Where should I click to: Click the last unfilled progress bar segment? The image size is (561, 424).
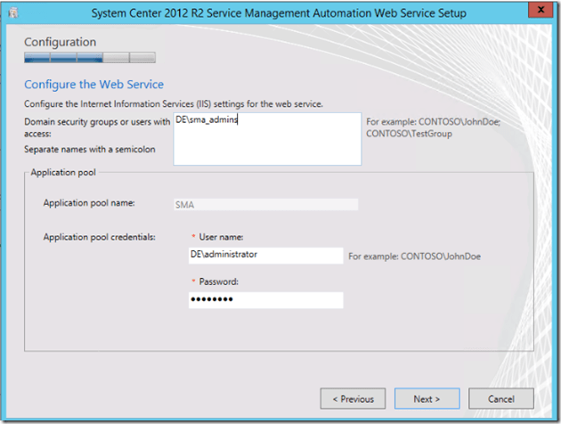pos(142,59)
